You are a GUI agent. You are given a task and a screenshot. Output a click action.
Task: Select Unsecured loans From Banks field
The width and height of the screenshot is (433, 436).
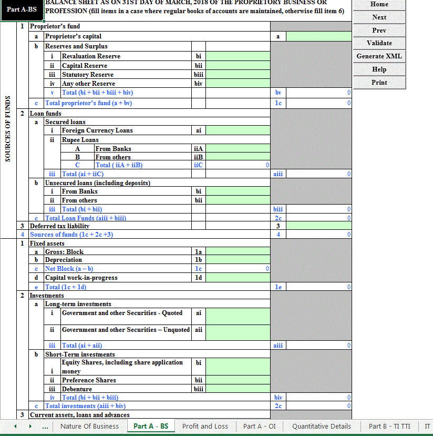(238, 191)
